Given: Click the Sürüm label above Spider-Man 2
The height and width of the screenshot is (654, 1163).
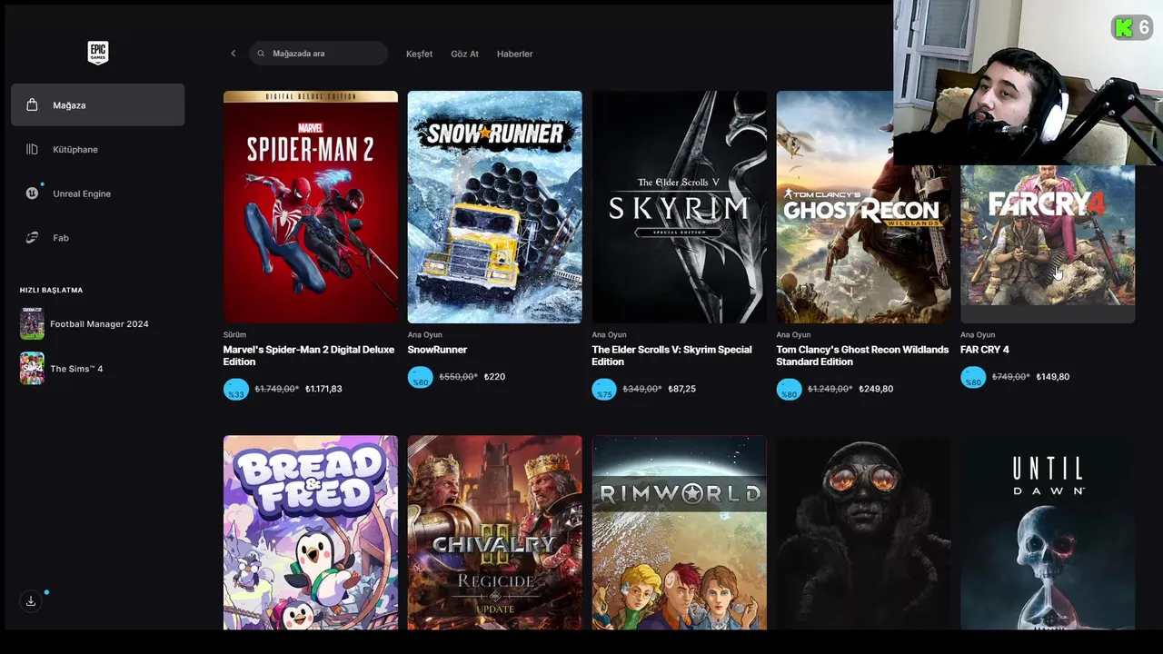Looking at the screenshot, I should tap(234, 335).
